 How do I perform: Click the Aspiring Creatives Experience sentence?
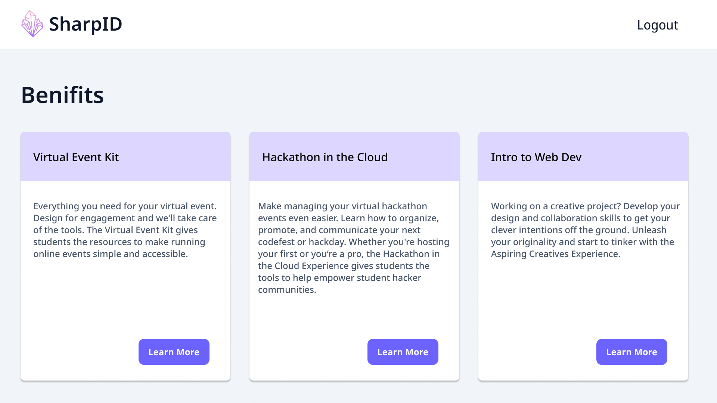point(555,254)
